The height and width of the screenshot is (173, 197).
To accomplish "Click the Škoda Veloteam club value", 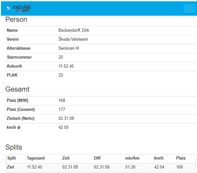I will click(x=73, y=39).
